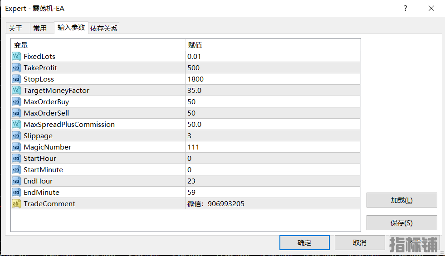Click the StopLoss integer icon
The width and height of the screenshot is (445, 256).
[16, 79]
